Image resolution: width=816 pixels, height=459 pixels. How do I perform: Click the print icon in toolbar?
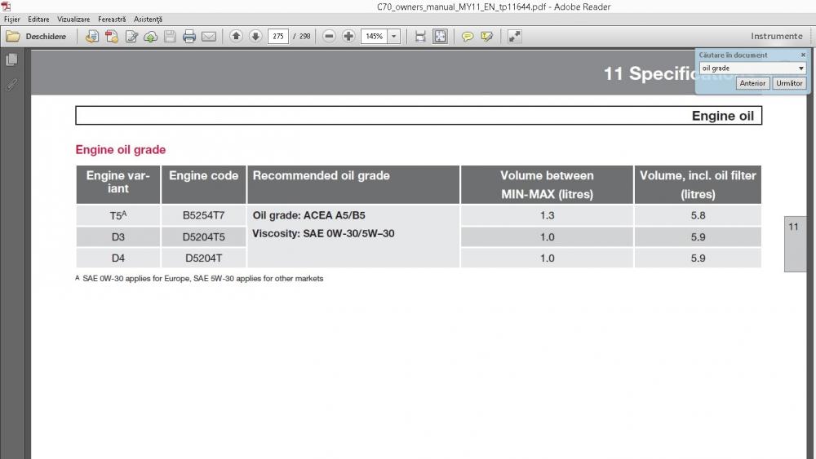point(189,36)
